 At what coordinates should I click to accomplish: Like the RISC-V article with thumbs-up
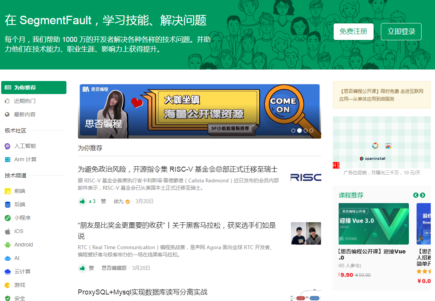pyautogui.click(x=82, y=202)
